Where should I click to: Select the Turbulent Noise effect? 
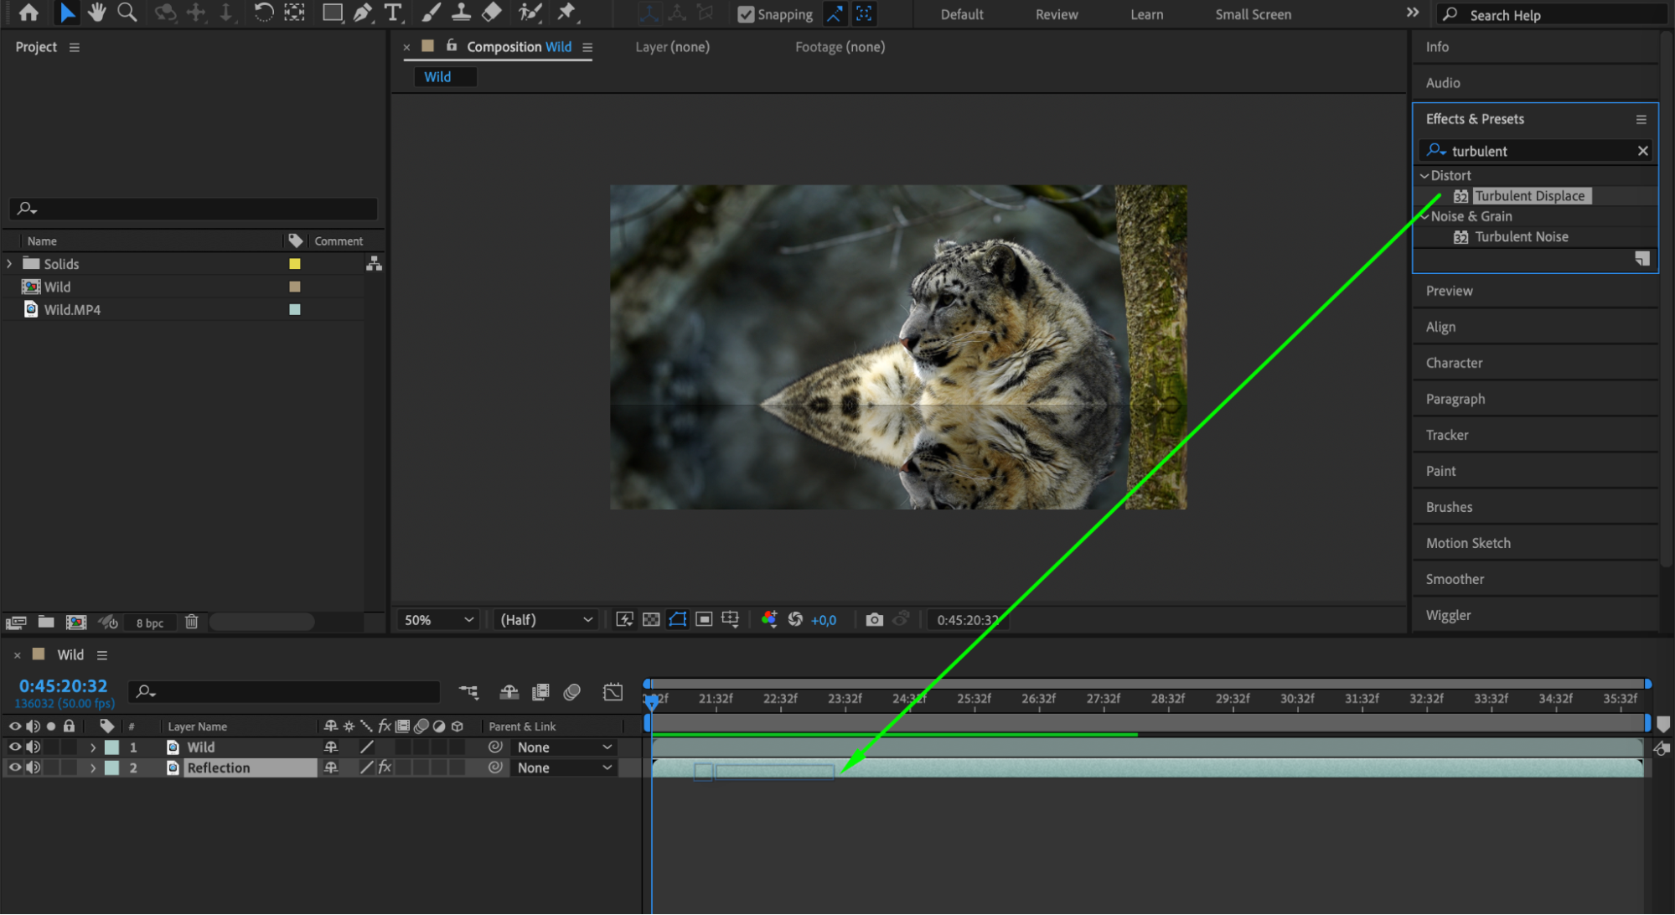[1521, 237]
